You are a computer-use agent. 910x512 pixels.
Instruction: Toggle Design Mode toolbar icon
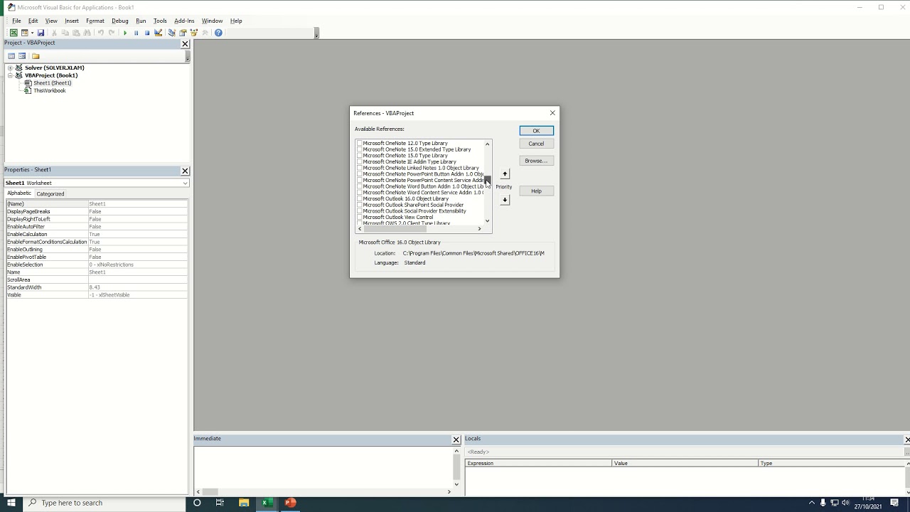[158, 33]
